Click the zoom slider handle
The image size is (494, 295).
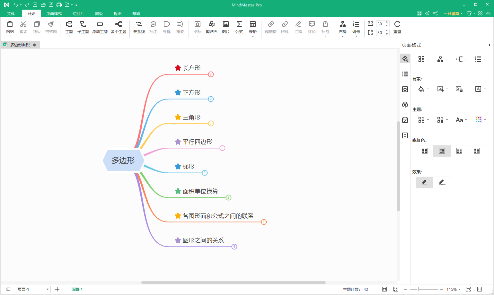point(418,289)
